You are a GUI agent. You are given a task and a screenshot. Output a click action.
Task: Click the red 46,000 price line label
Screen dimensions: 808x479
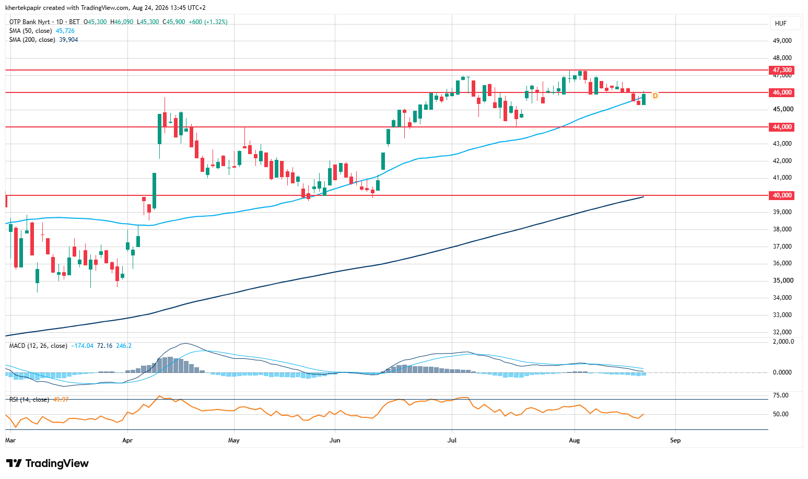(x=782, y=92)
